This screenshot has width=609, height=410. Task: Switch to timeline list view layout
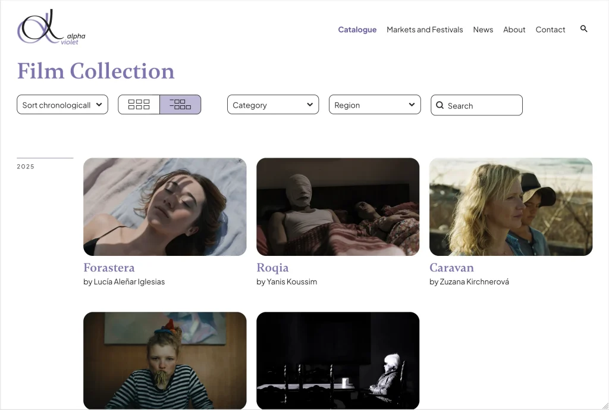point(180,105)
